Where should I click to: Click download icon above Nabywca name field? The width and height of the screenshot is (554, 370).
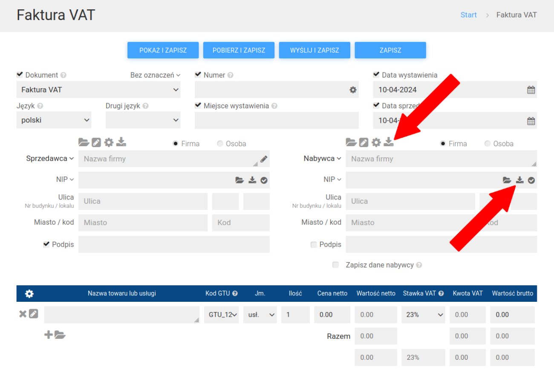pos(388,142)
